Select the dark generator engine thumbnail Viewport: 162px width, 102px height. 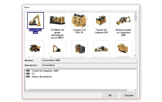79,48
